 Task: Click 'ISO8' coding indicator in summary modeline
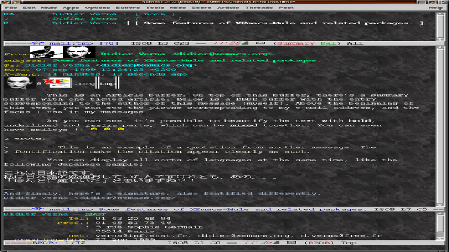141,43
